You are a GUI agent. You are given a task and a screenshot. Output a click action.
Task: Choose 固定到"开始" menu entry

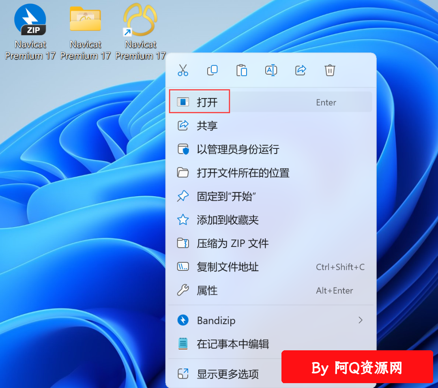pos(271,196)
